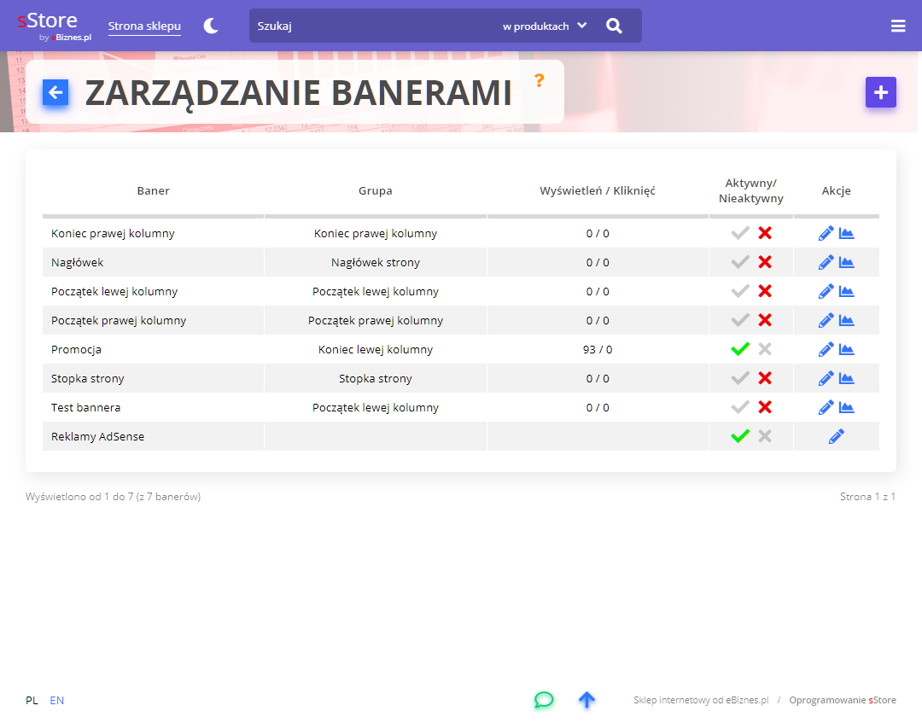Viewport: 922px width, 723px height.
Task: Click the Baner column header
Action: coord(153,190)
